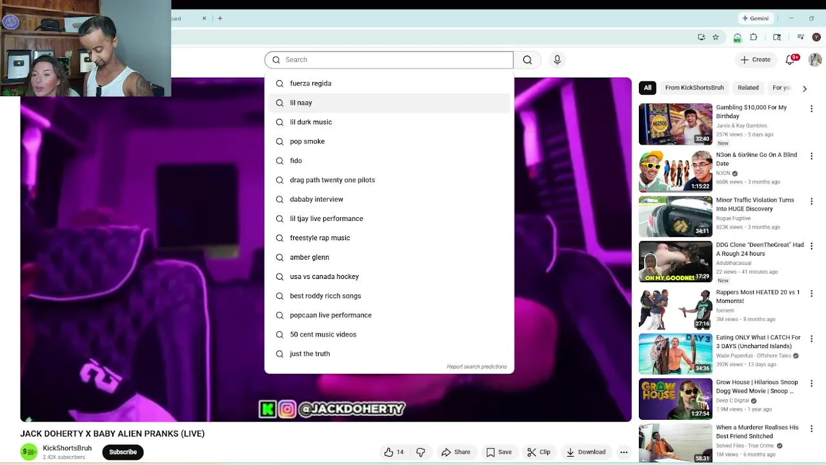The height and width of the screenshot is (465, 826).
Task: Click the install app icon in address bar
Action: 701,37
